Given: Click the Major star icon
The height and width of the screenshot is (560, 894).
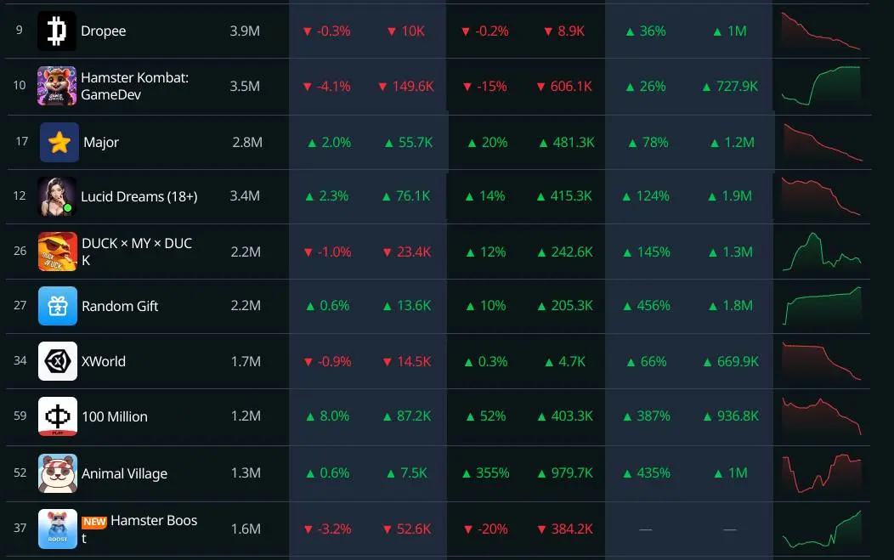Looking at the screenshot, I should click(59, 142).
